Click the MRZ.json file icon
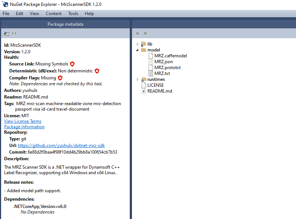The image size is (296, 219). coord(150,62)
